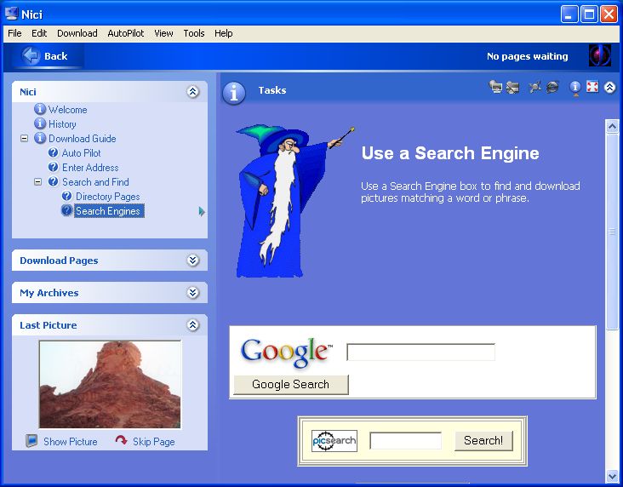This screenshot has height=487, width=623.
Task: Click the large Tasks info icon
Action: click(x=234, y=92)
